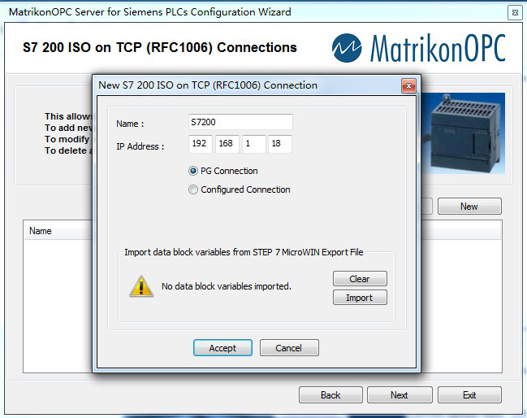This screenshot has width=527, height=418.
Task: Select the PG Connection radio button
Action: pyautogui.click(x=193, y=171)
